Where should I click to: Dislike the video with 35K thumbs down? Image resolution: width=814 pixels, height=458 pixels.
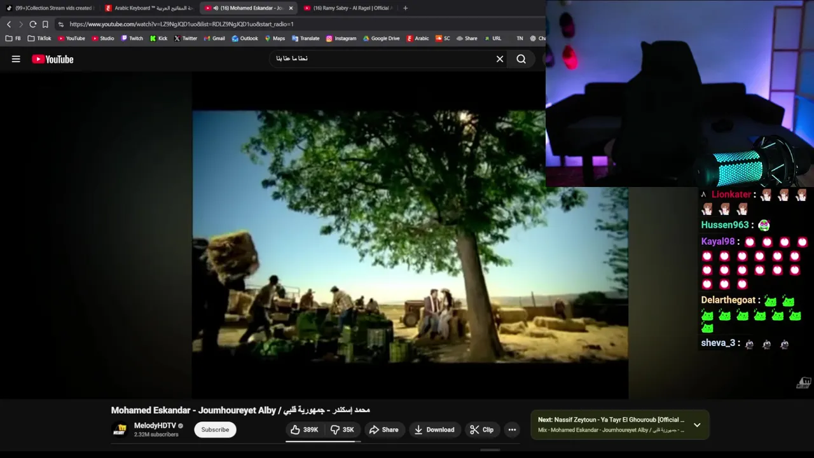click(343, 430)
